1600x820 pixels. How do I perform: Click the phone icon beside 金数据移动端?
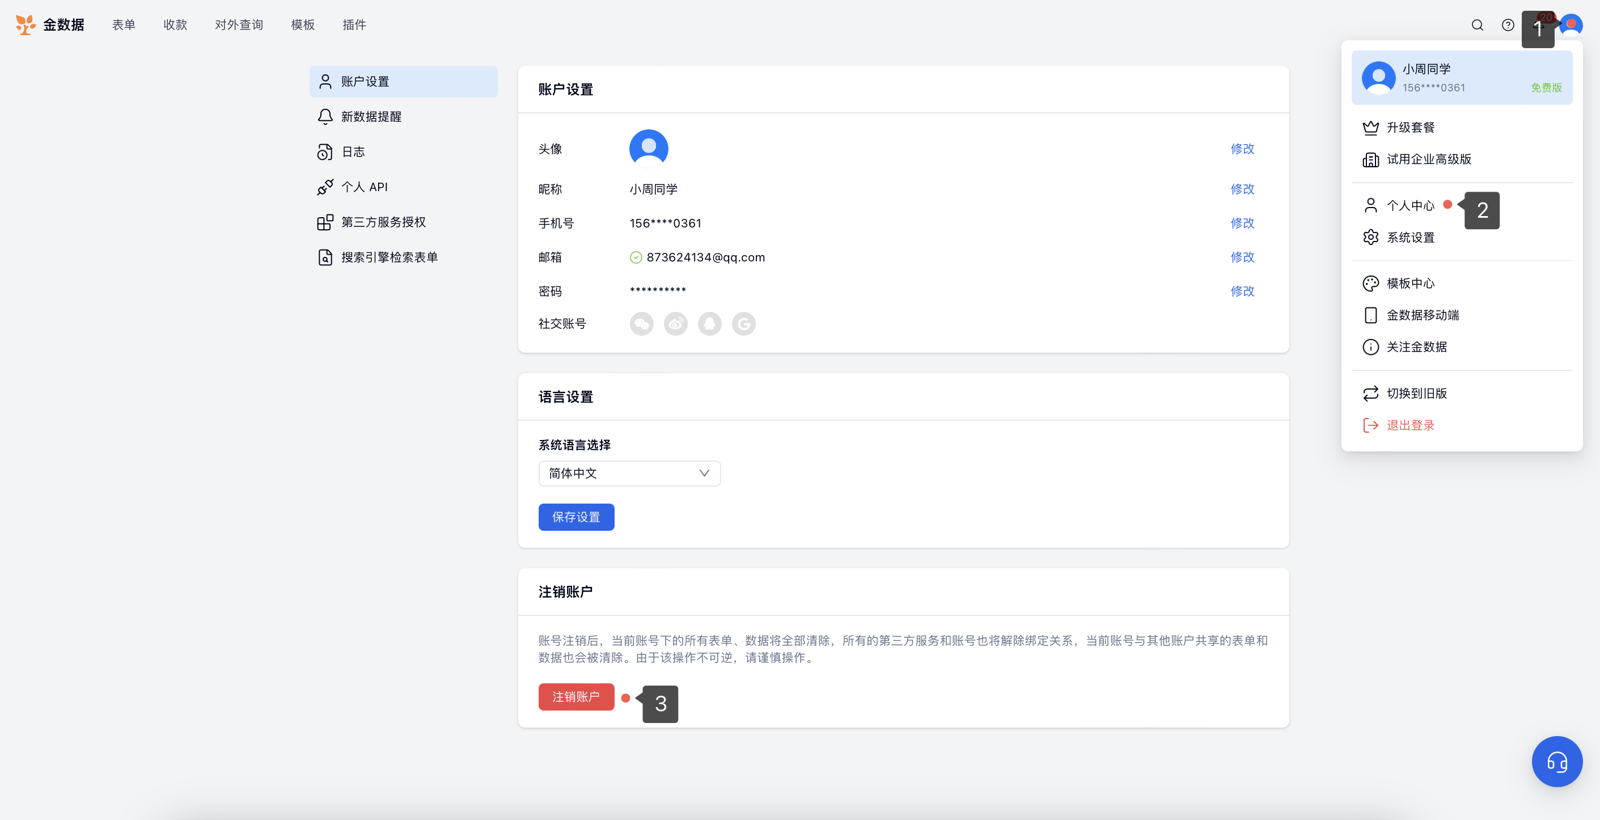(1371, 315)
